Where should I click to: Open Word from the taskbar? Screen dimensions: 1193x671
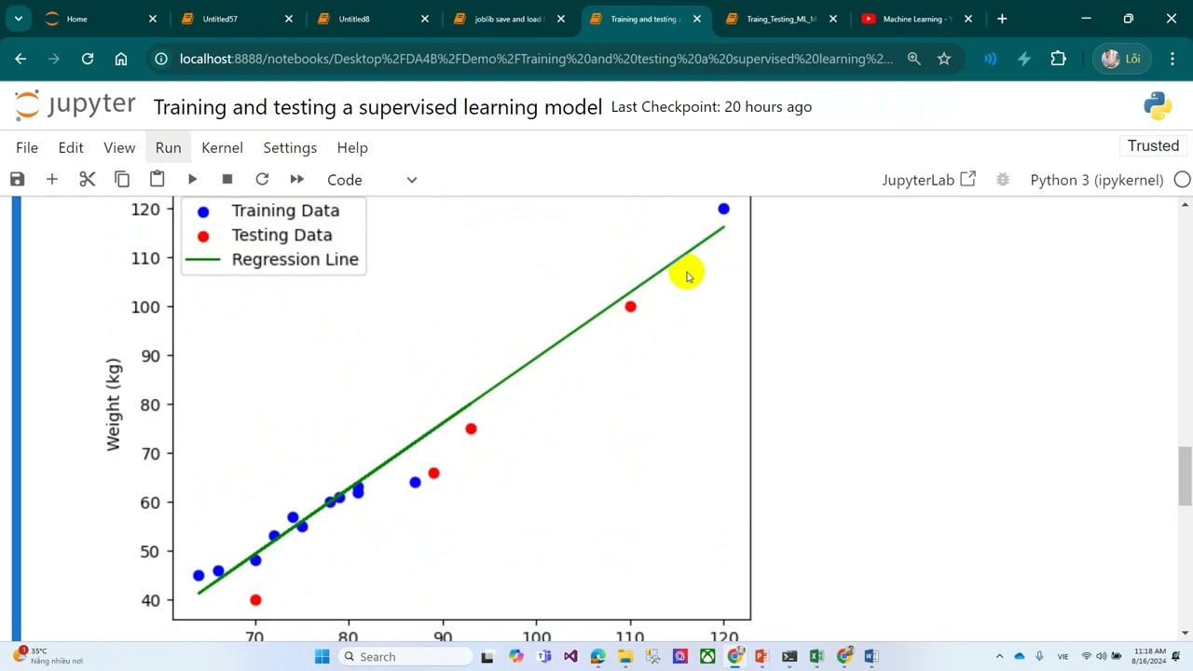pos(871,656)
